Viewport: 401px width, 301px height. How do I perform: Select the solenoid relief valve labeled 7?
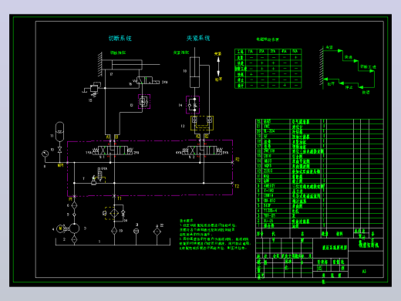[98, 176]
